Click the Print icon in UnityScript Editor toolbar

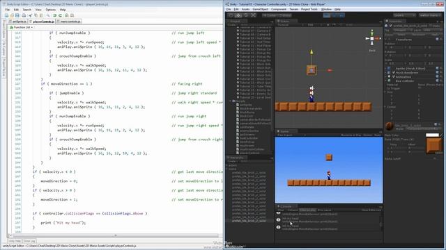[x=24, y=15]
